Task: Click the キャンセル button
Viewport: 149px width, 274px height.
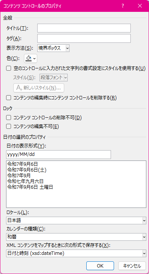Action: pos(132,266)
